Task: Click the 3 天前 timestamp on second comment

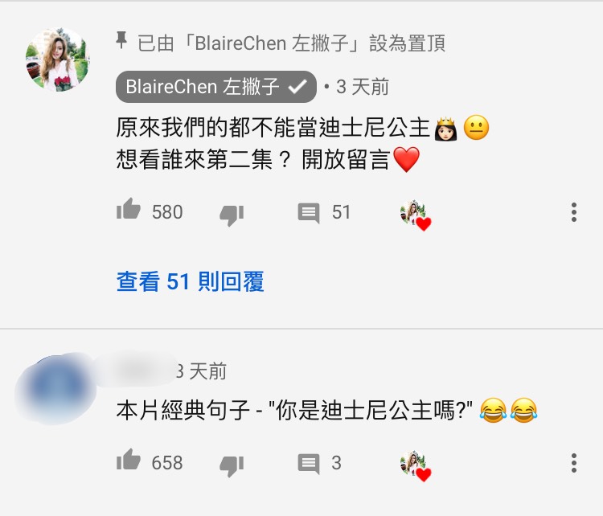Action: coord(201,371)
